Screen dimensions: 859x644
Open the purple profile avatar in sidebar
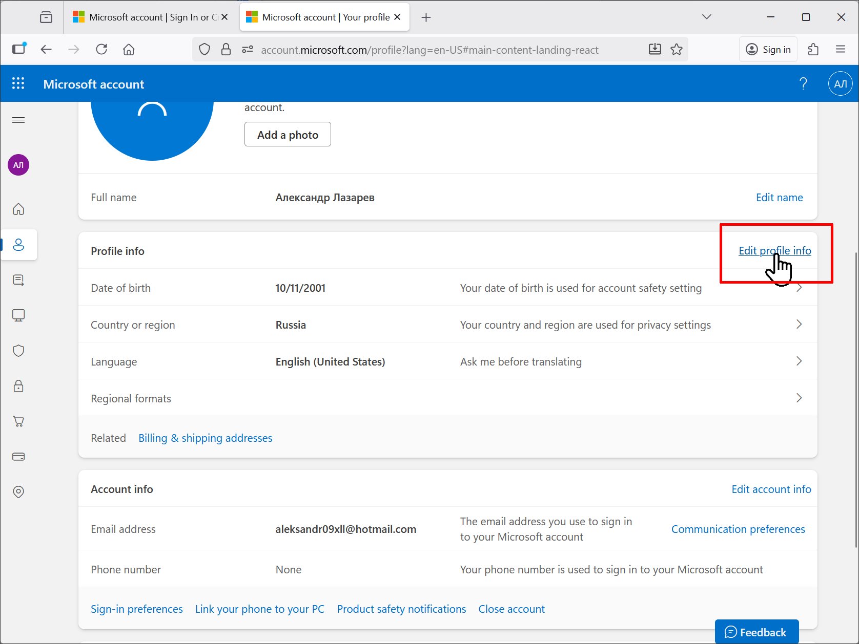(x=18, y=165)
